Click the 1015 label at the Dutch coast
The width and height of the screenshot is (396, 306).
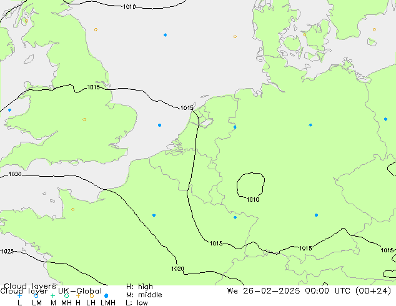coord(187,108)
